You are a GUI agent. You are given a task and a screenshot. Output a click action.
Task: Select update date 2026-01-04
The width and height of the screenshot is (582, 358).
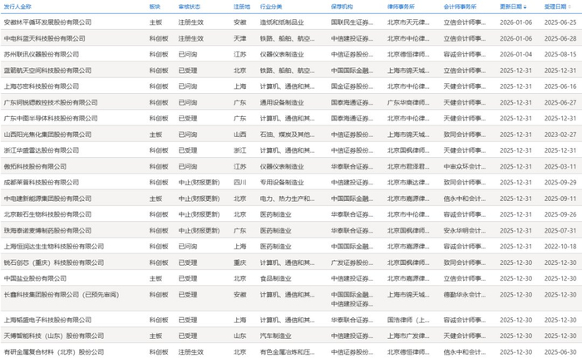tap(516, 55)
